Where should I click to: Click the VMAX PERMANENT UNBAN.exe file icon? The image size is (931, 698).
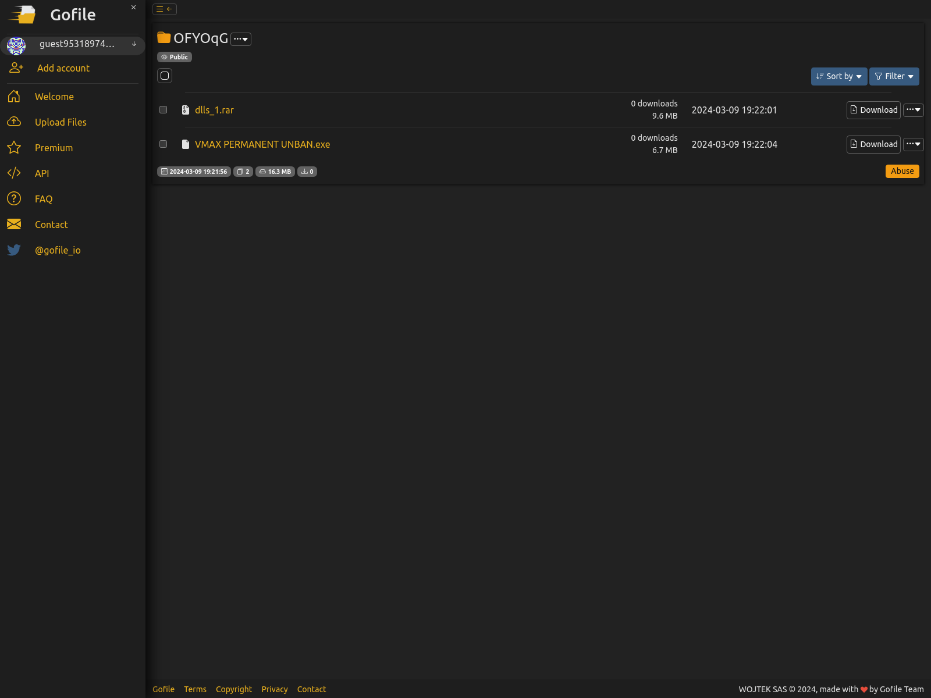point(186,144)
